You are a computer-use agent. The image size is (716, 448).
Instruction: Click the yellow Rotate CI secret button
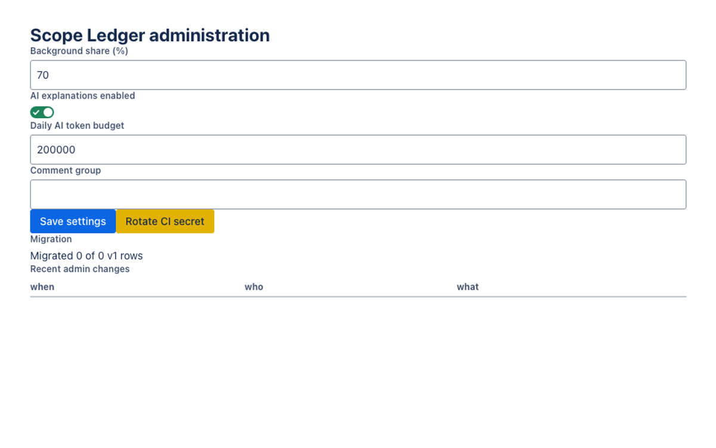[x=165, y=221]
